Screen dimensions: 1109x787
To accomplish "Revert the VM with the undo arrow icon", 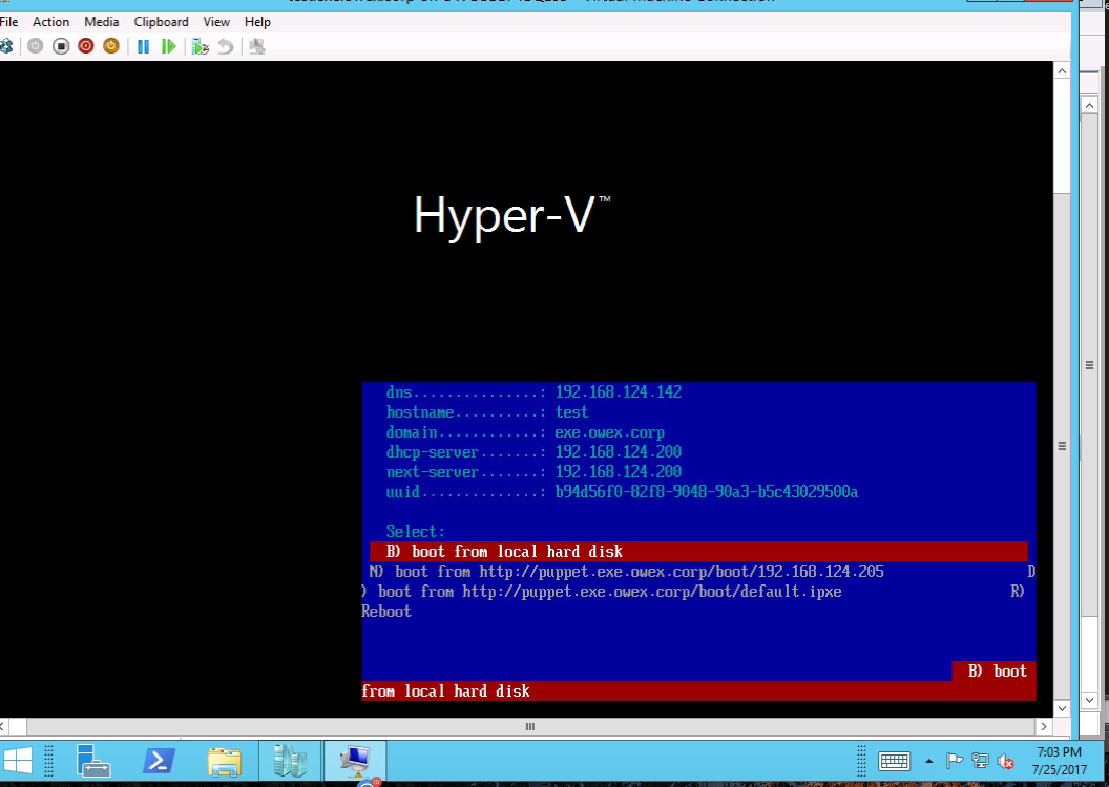I will click(x=225, y=47).
